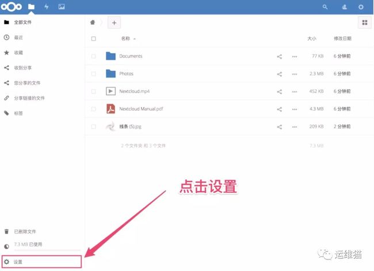Open more actions for 线条 (5).jpg
This screenshot has height=271, width=374.
(295, 127)
